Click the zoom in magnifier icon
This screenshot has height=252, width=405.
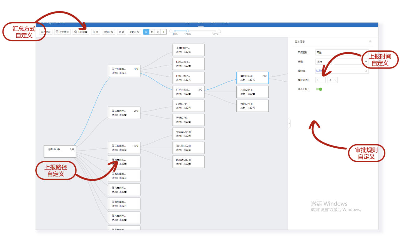tap(219, 31)
